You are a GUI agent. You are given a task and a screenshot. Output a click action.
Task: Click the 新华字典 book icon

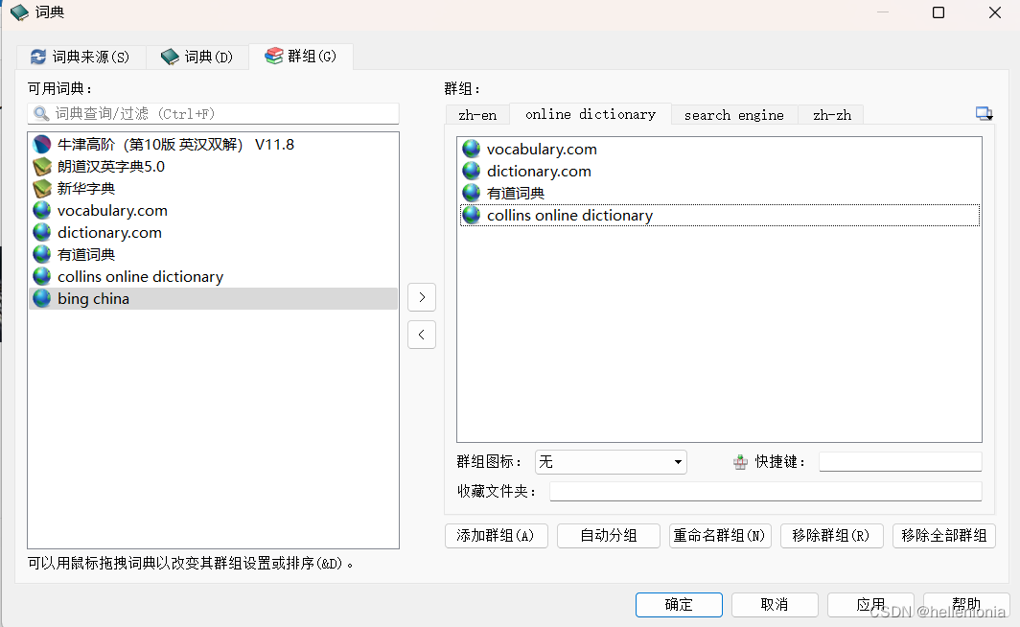point(41,189)
